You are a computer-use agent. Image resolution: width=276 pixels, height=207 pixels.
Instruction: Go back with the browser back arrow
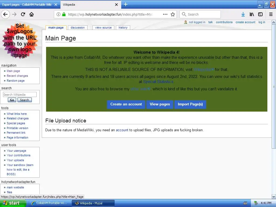pos(5,14)
